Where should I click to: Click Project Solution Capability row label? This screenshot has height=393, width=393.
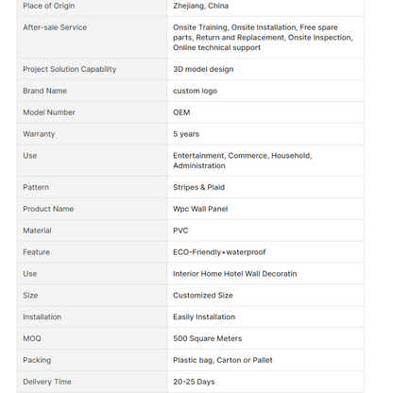tap(70, 69)
